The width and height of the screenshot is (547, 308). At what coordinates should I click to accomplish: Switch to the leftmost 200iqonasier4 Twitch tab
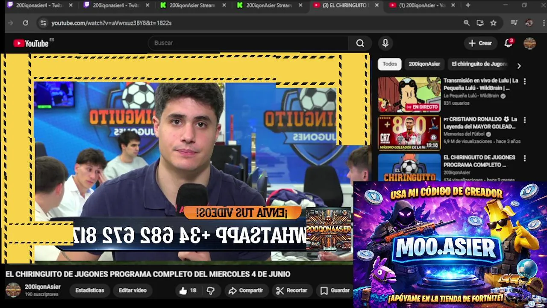39,5
